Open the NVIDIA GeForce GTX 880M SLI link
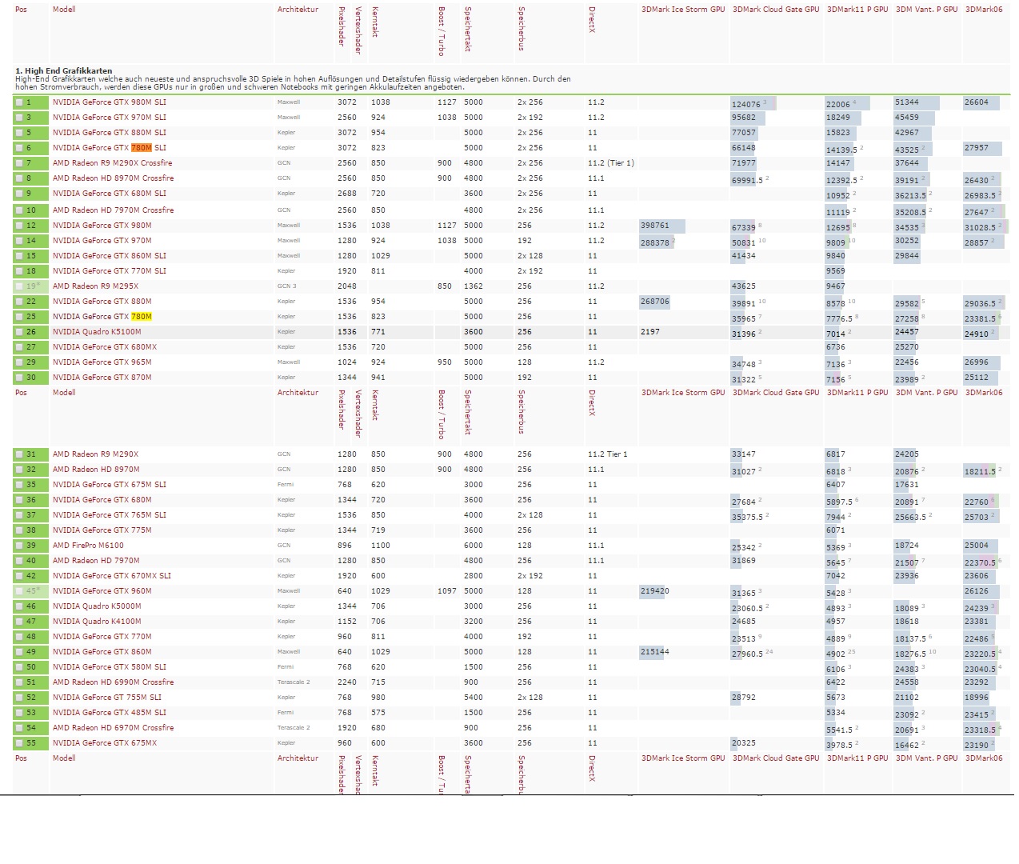This screenshot has height=864, width=1019. [110, 133]
